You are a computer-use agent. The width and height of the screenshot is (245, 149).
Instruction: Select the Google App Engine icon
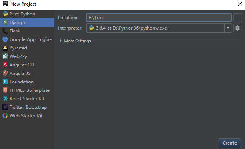pyautogui.click(x=5, y=39)
